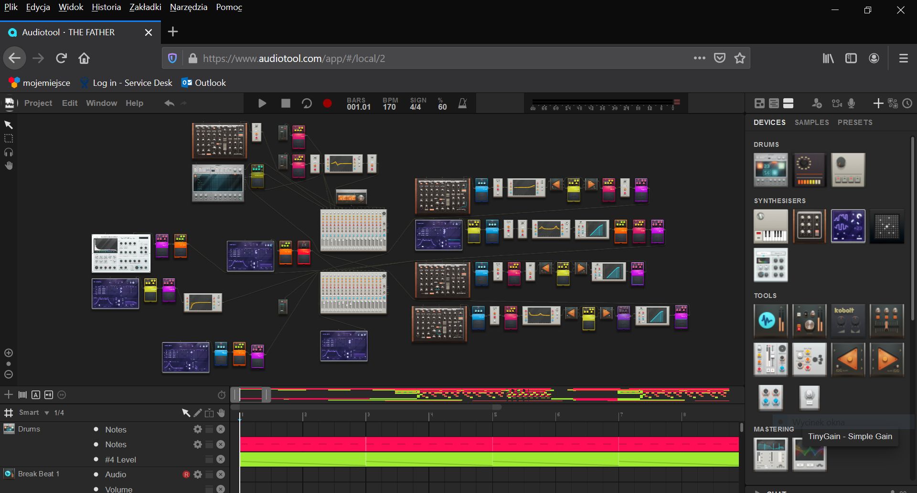
Task: Enable the metronome icon
Action: click(462, 103)
